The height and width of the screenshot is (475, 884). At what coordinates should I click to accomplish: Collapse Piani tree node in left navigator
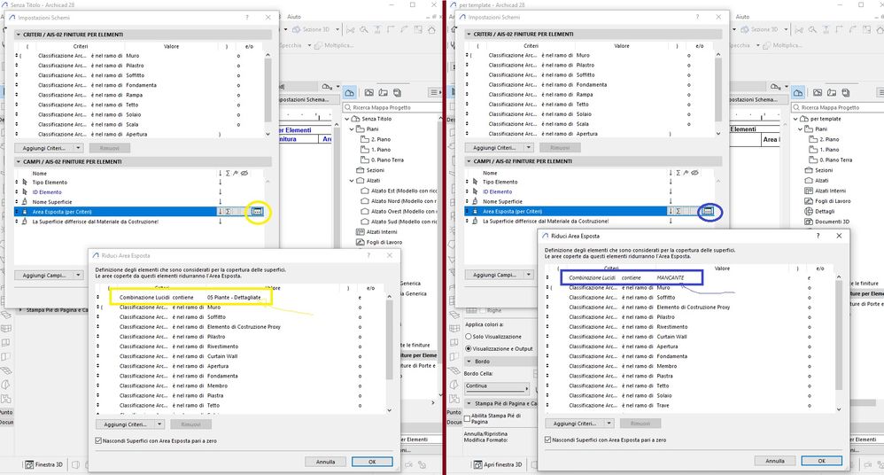coord(352,129)
